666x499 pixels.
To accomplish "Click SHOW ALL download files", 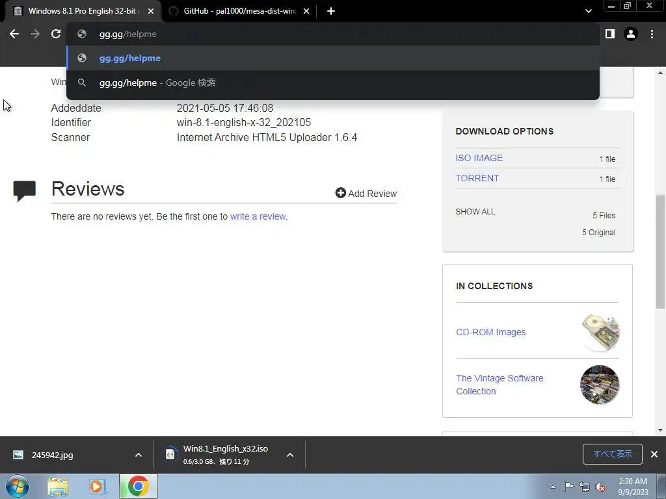I will click(475, 212).
